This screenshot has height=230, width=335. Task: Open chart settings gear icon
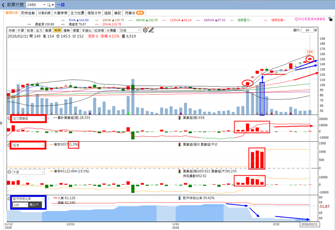(145, 30)
